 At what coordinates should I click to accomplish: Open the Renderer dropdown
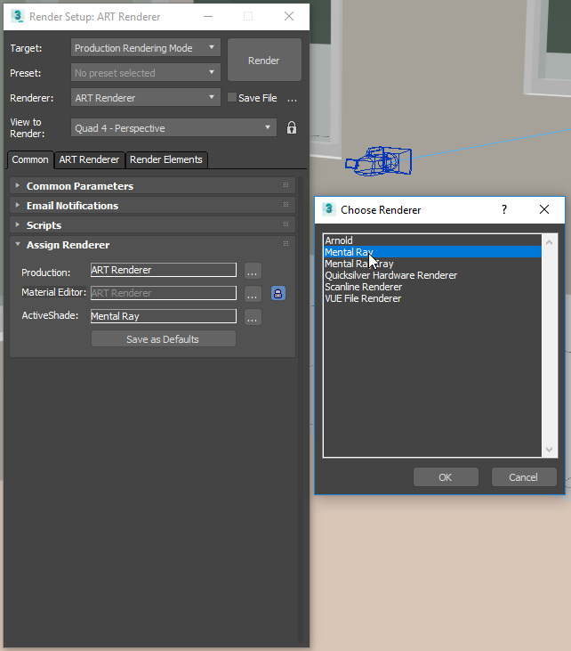click(146, 98)
